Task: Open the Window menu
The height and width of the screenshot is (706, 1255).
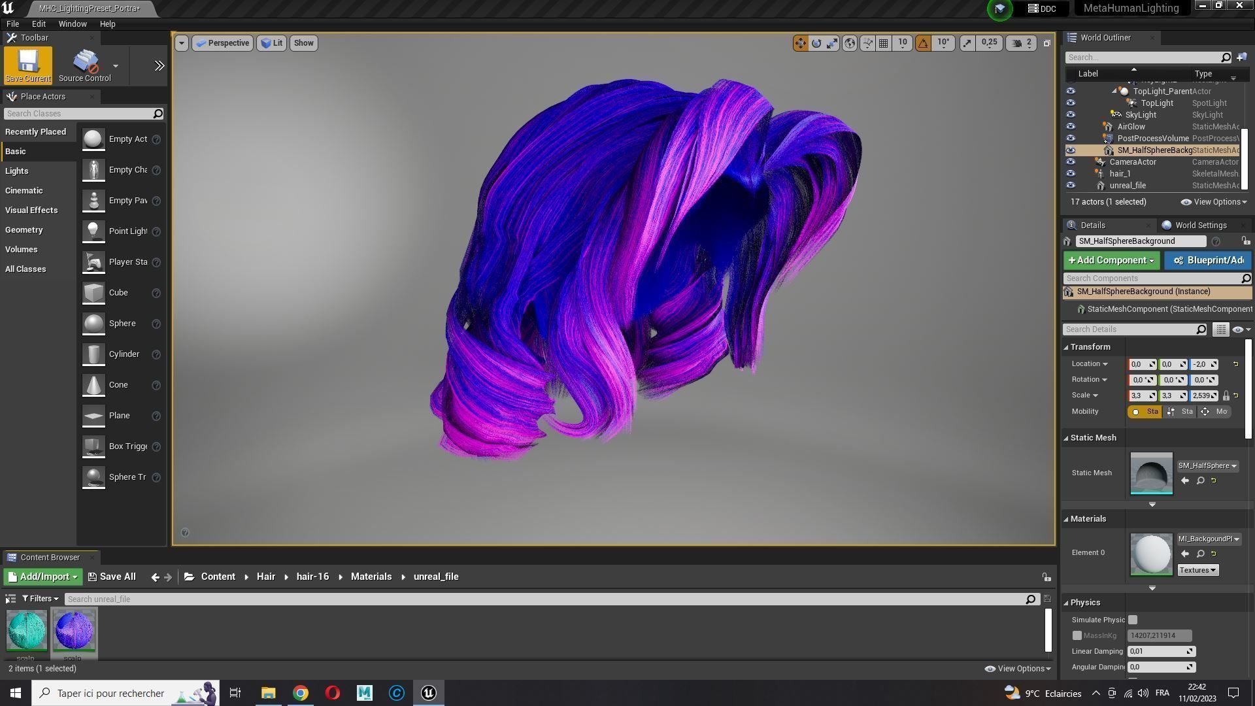Action: [x=73, y=24]
